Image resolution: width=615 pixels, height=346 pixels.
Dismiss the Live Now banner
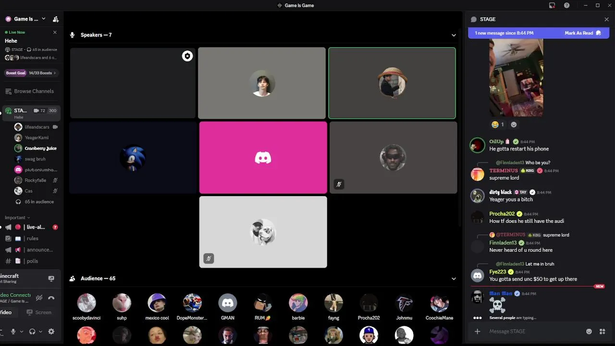55,32
